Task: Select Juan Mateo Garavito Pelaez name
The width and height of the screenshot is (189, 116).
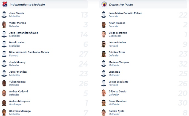Action: [125, 13]
